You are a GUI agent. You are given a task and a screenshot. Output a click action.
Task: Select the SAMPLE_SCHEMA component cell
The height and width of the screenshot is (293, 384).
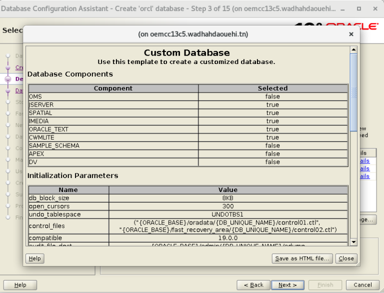tap(113, 146)
